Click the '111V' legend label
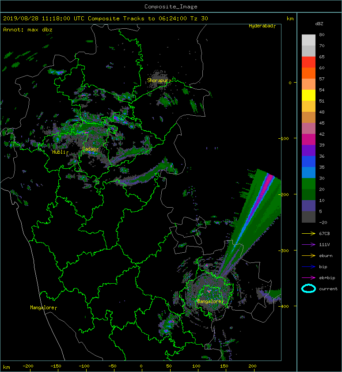This screenshot has height=372, width=342. [x=324, y=244]
